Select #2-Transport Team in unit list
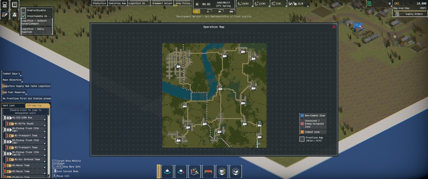 pos(26,147)
